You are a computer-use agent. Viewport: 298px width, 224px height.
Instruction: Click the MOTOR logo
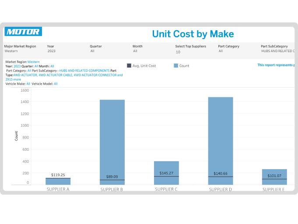23,32
